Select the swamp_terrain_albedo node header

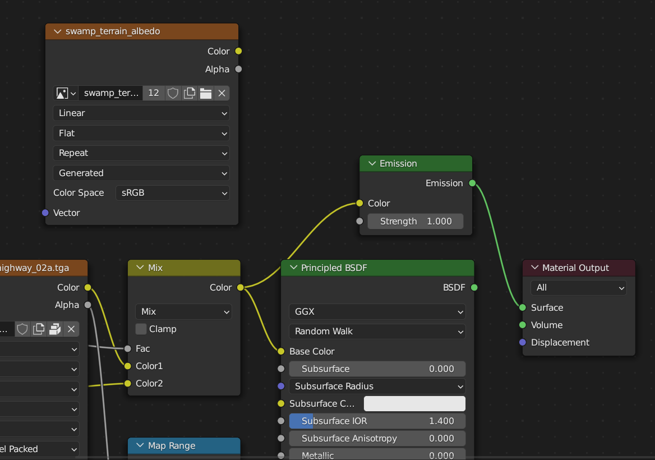[x=142, y=31]
